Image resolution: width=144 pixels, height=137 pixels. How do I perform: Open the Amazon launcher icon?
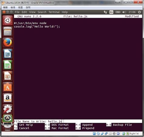8,98
